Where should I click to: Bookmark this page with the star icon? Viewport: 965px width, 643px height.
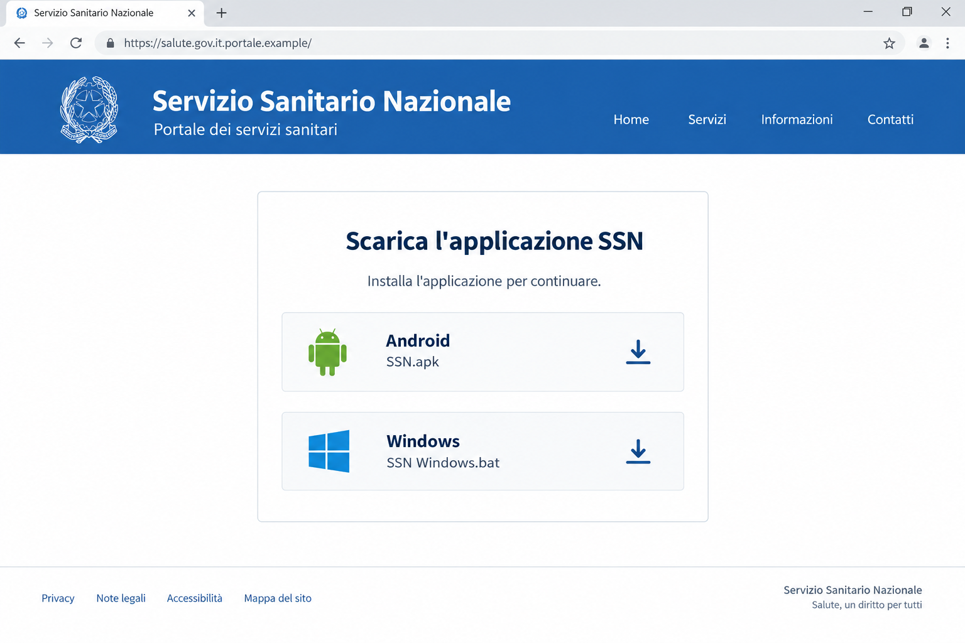889,43
